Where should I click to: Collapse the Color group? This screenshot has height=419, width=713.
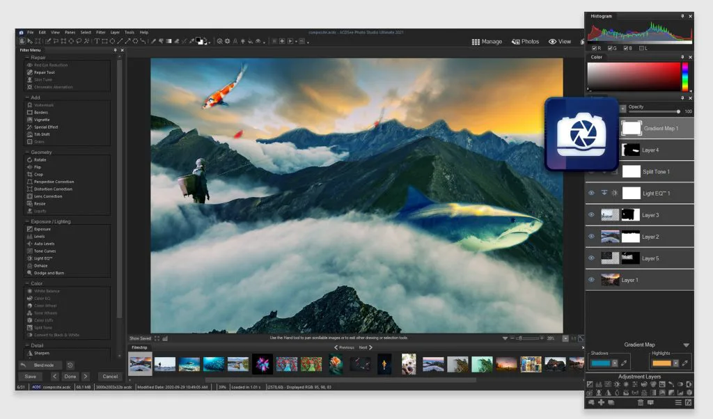[27, 283]
